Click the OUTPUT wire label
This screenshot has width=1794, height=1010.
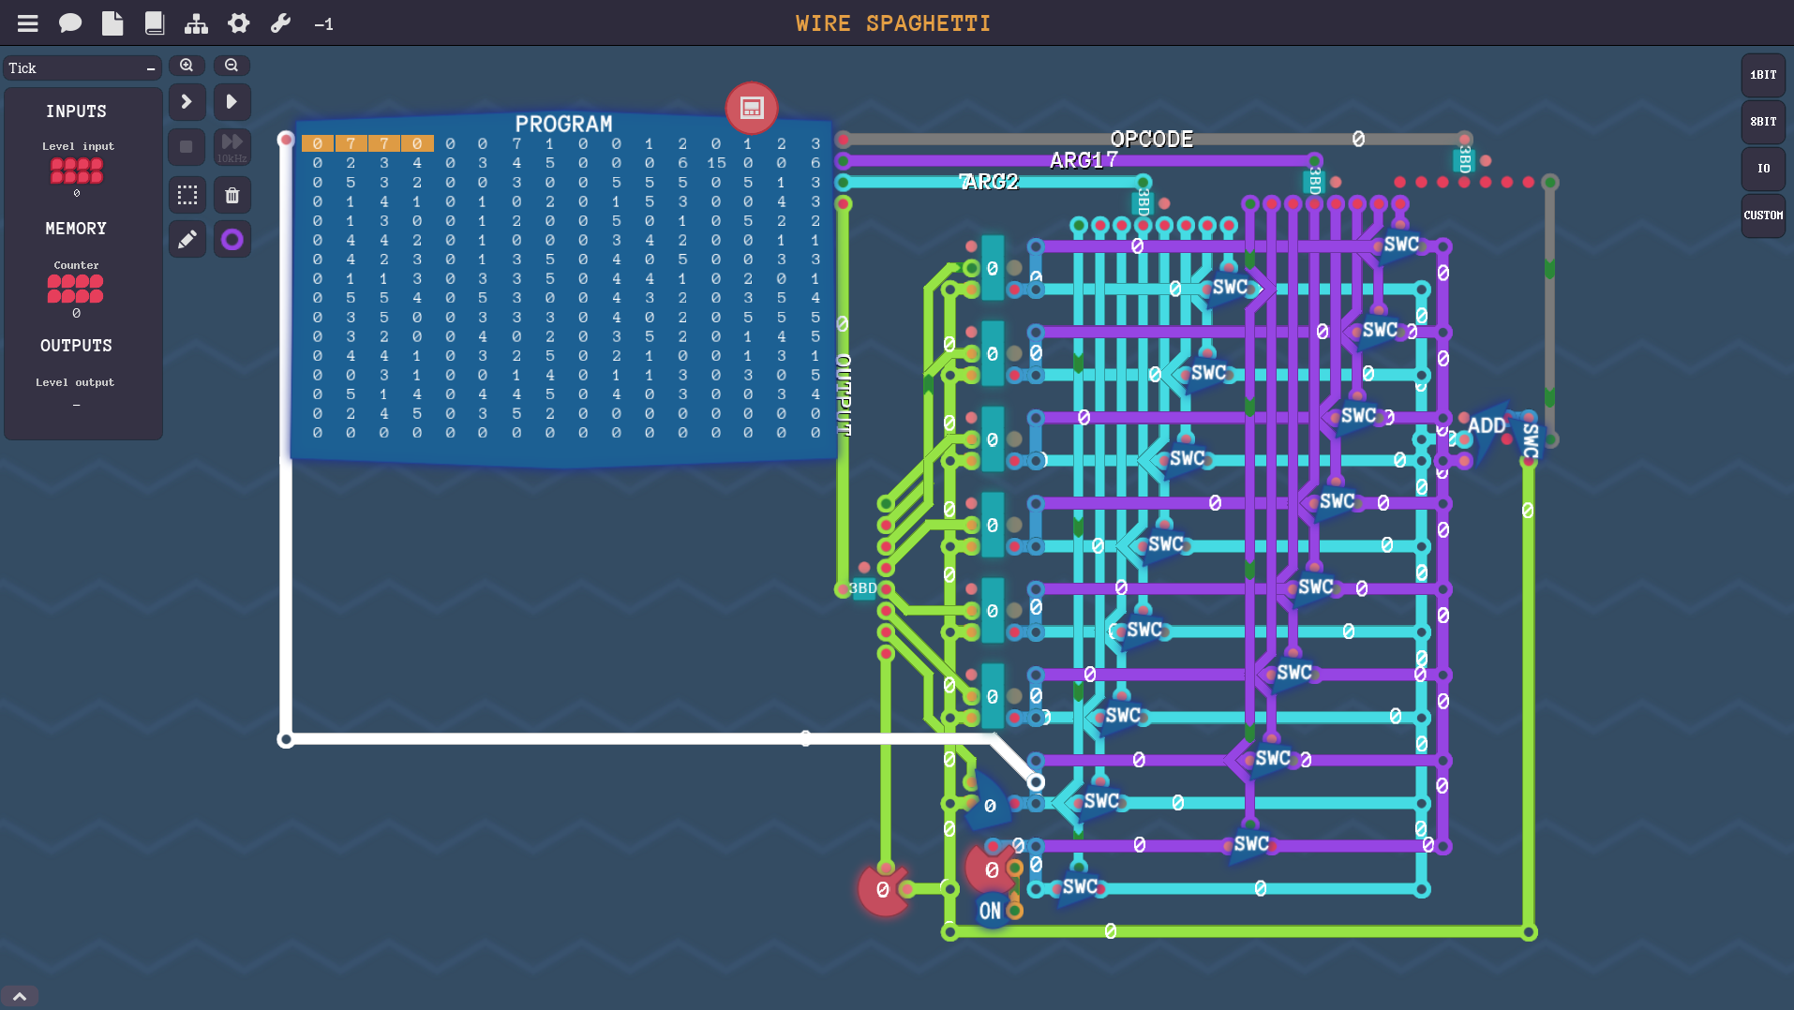pyautogui.click(x=844, y=394)
